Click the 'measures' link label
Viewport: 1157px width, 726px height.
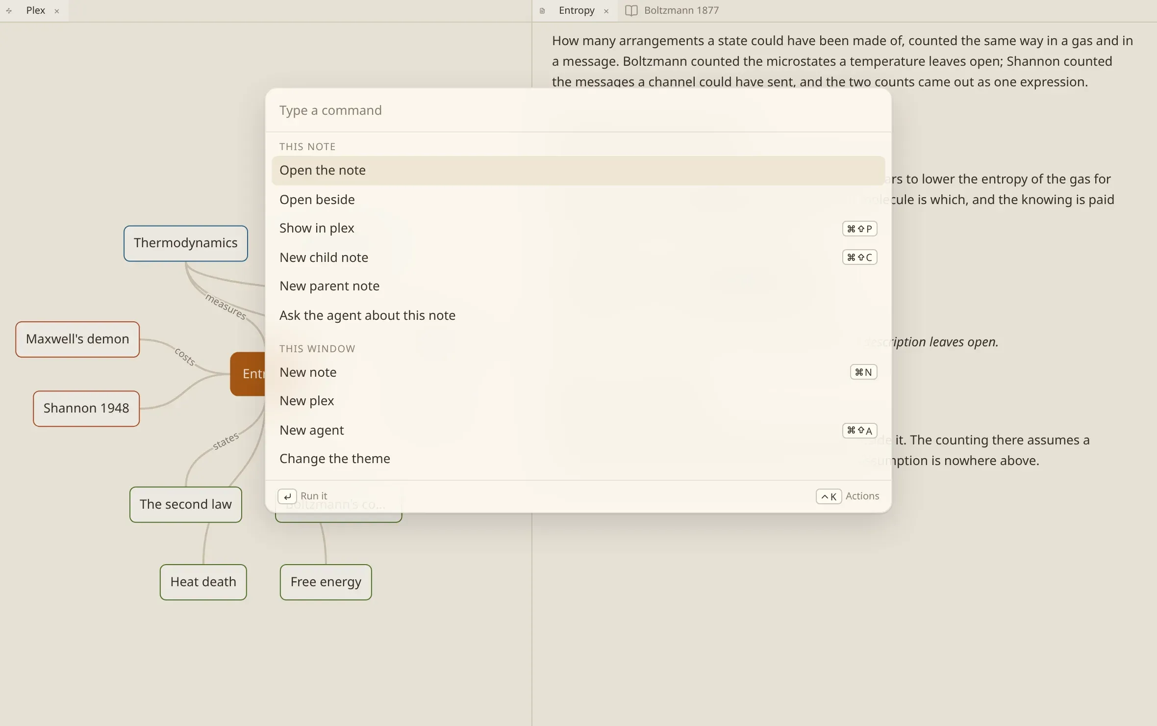click(x=226, y=307)
